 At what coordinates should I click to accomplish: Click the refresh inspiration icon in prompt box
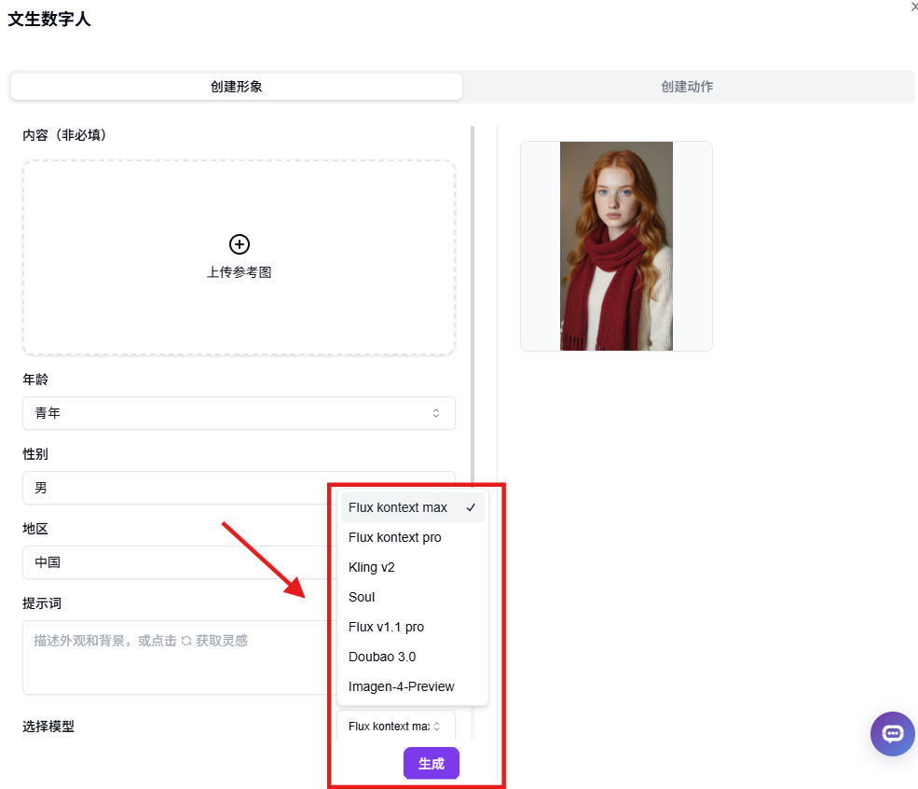point(186,641)
